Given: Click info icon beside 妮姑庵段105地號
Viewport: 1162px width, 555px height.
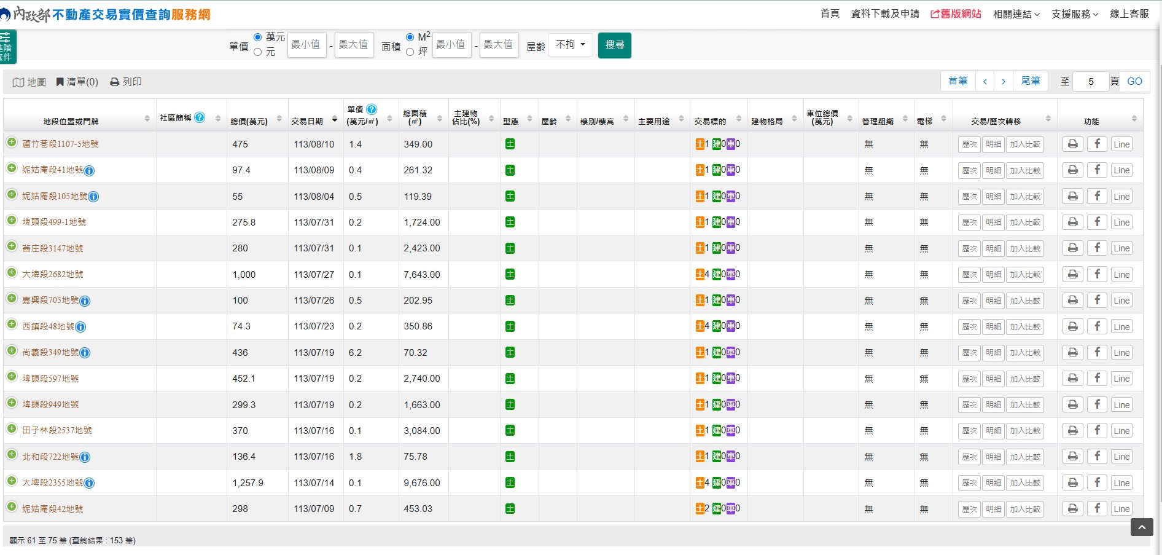Looking at the screenshot, I should (x=93, y=197).
